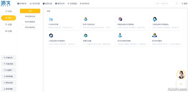The width and height of the screenshot is (188, 92).
Task: Select the 标书目录生成 category filter
Action: point(30,16)
